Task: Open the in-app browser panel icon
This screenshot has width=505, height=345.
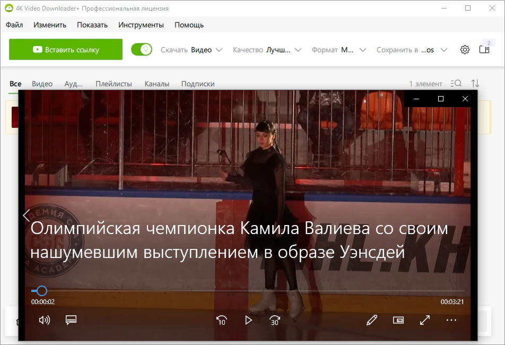Action: tap(484, 49)
